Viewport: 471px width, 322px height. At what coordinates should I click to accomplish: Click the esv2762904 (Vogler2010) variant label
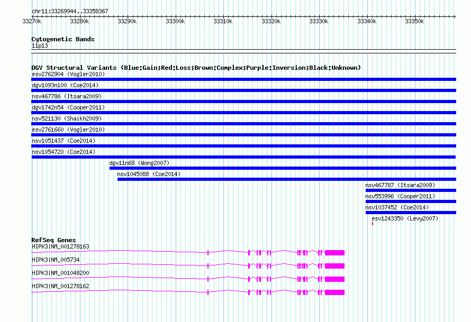pyautogui.click(x=68, y=74)
